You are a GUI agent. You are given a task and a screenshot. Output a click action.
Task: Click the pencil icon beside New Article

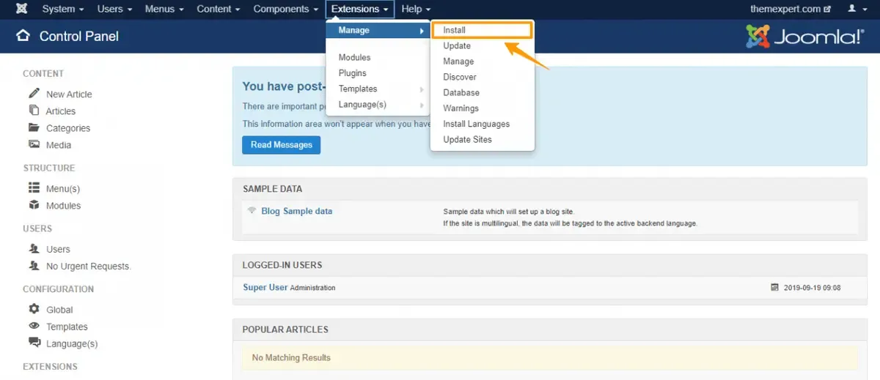coord(34,93)
